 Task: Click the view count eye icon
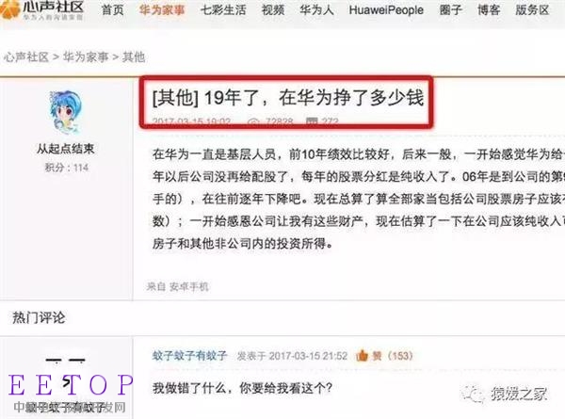(253, 122)
